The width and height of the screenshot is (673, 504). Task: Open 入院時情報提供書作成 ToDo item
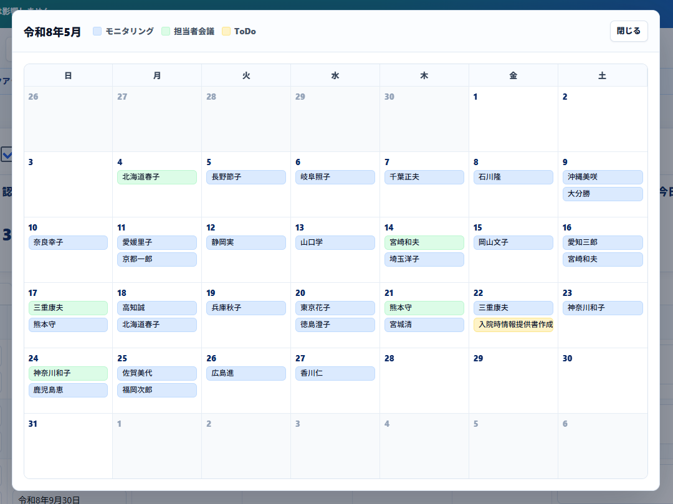513,325
